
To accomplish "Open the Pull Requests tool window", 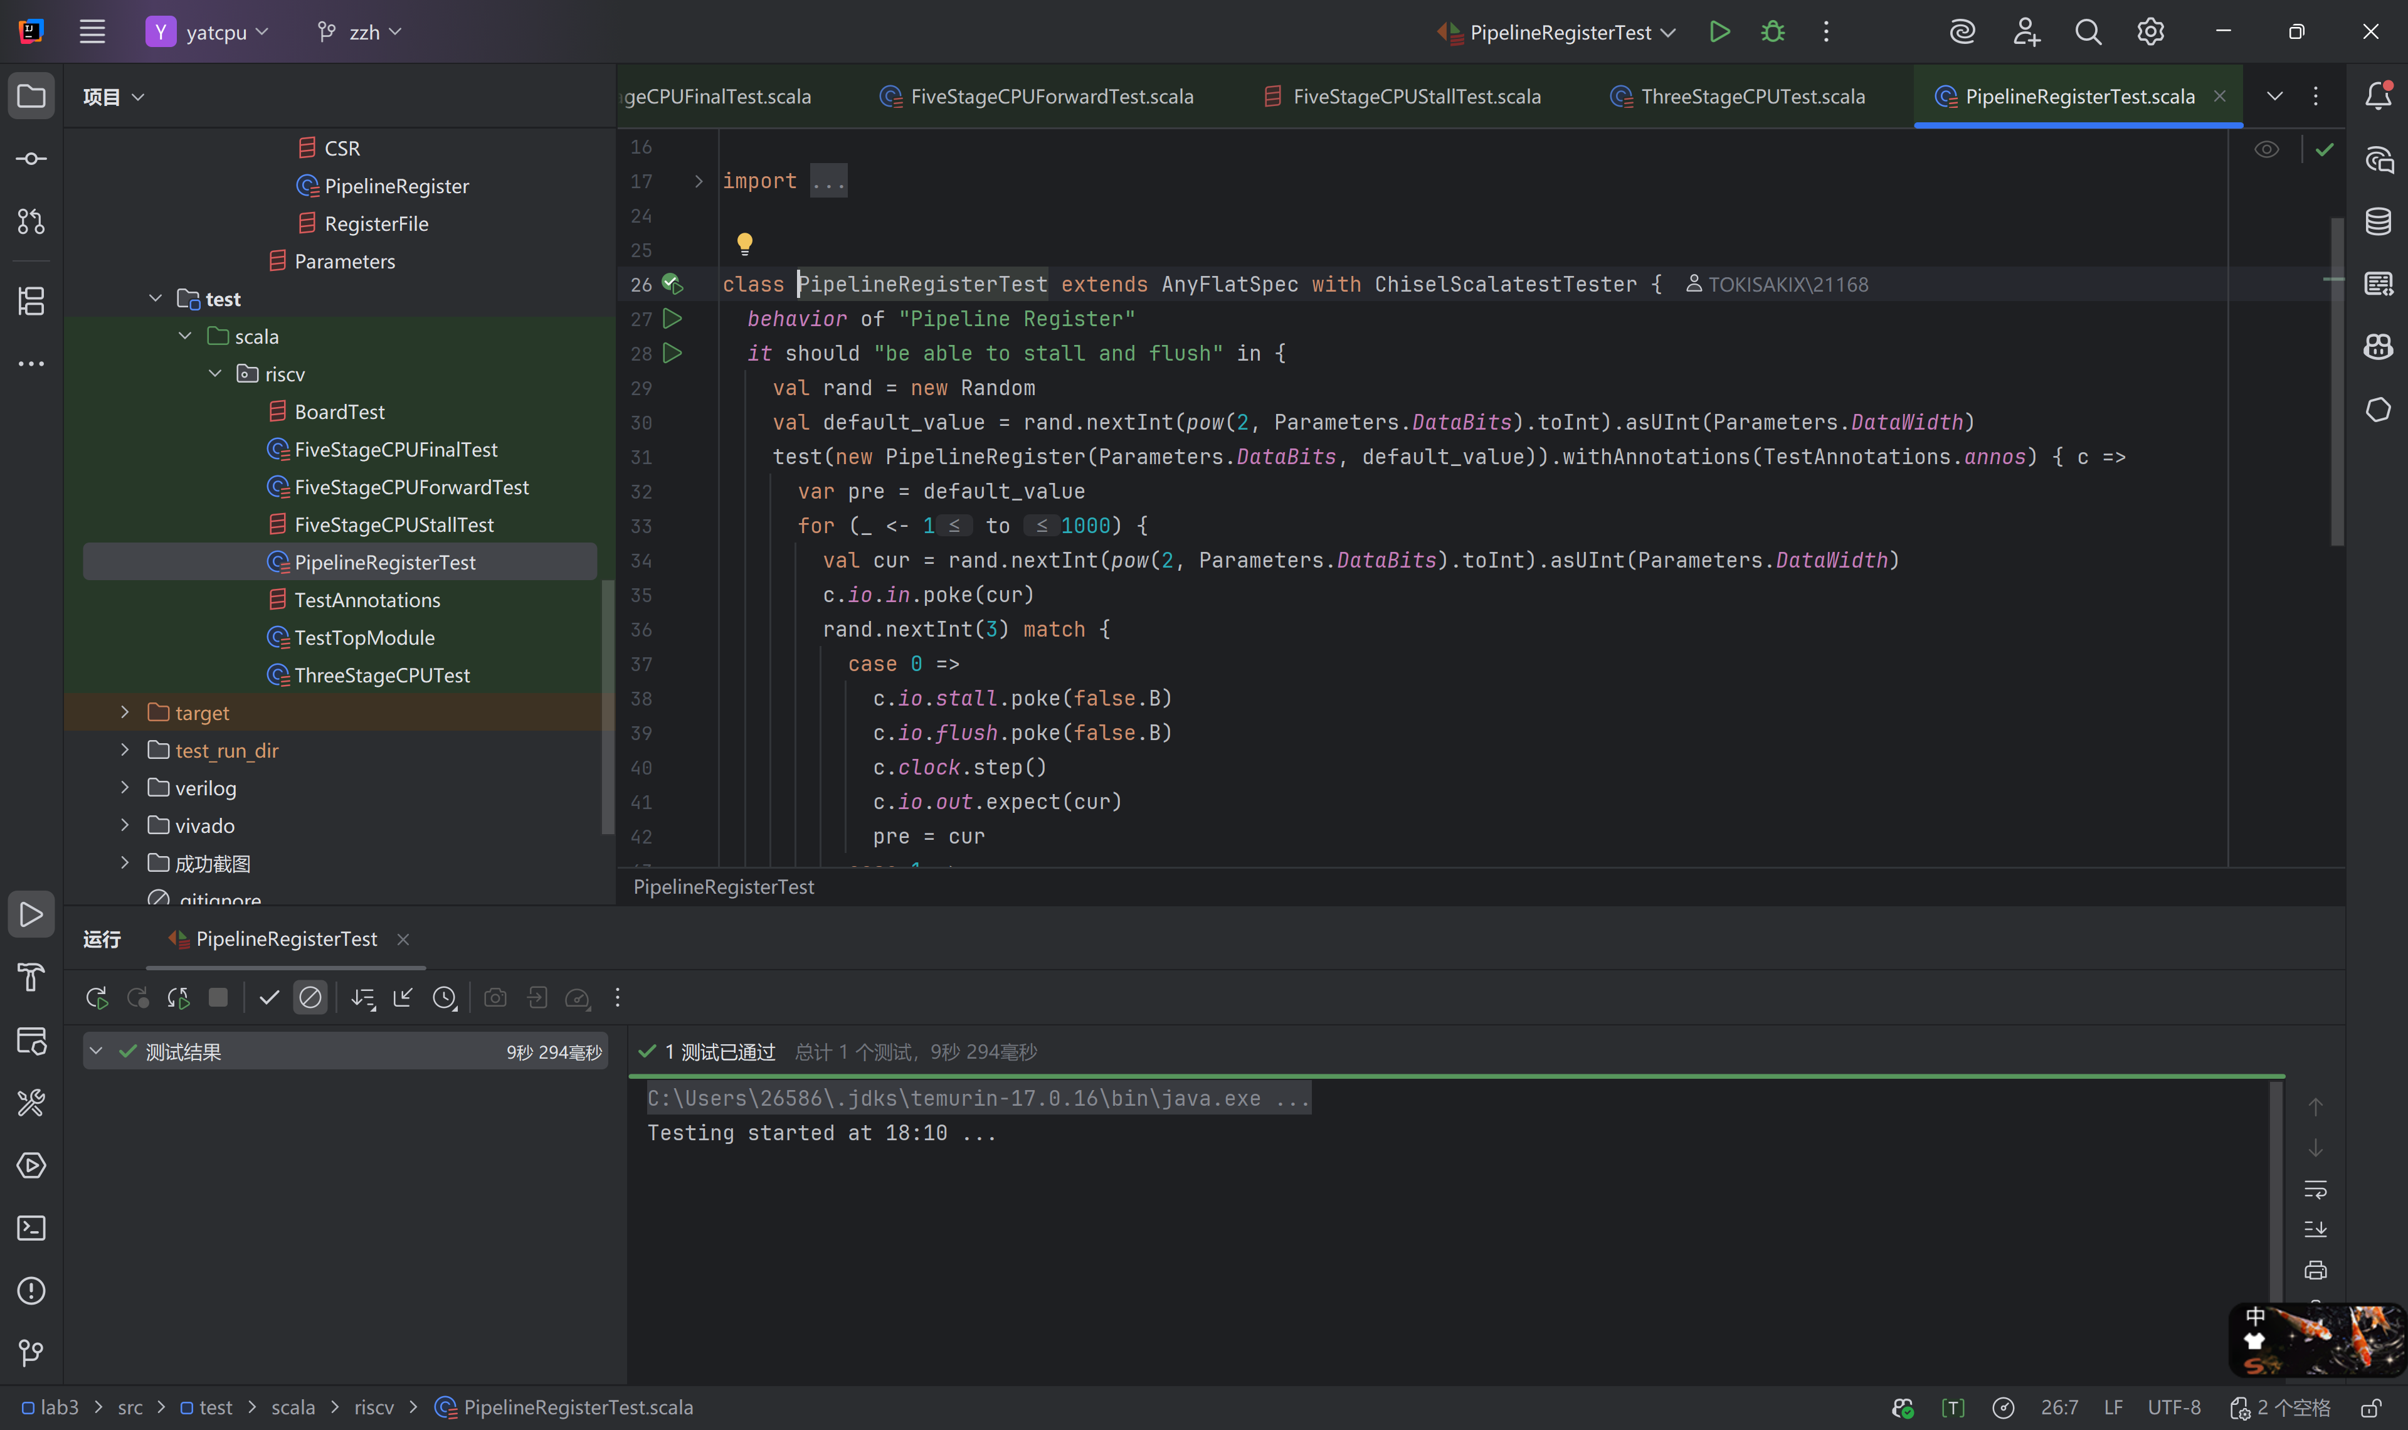I will [x=31, y=221].
